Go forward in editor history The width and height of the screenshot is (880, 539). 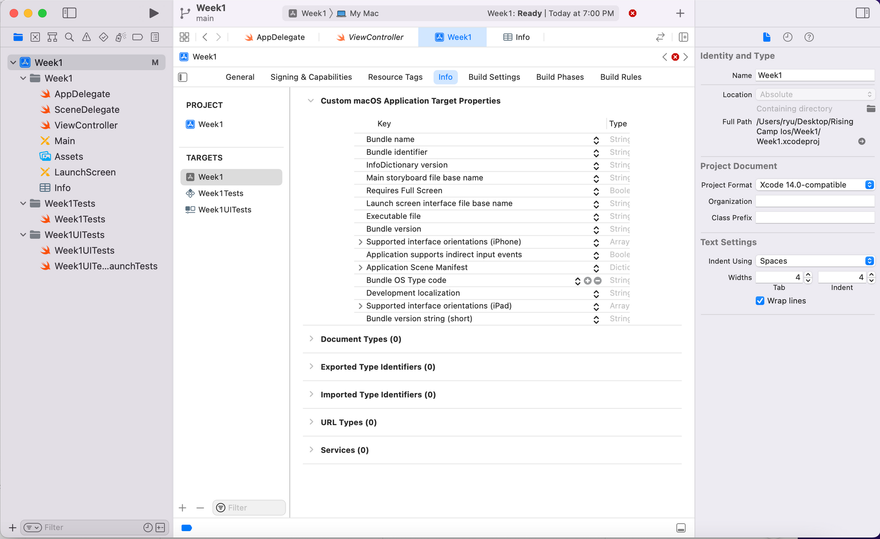click(218, 37)
